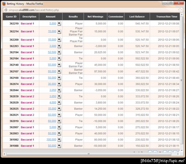Viewport: 186px width, 164px height.
Task: Click Baccarat 1 in row 362007
Action: tap(27, 127)
